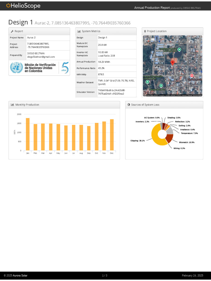Select the January bar in Monthly Production
The height and width of the screenshot is (281, 211).
tap(28, 134)
